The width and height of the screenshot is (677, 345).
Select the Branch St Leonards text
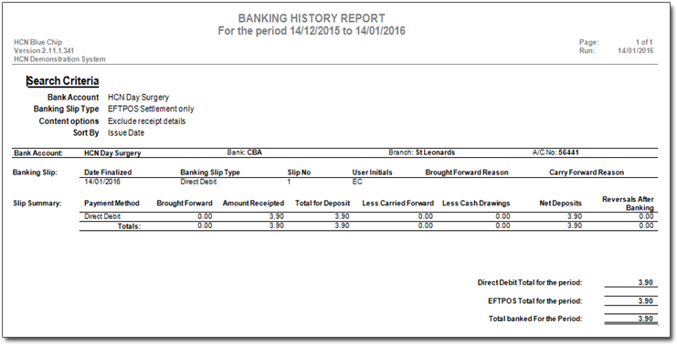[421, 152]
